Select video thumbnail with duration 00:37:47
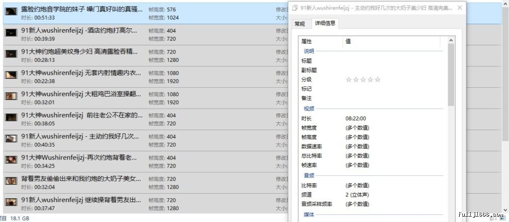This screenshot has width=509, height=222. click(x=11, y=202)
